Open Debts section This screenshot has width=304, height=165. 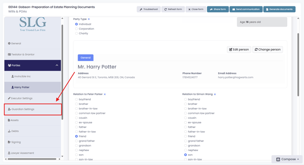[x=33, y=131]
